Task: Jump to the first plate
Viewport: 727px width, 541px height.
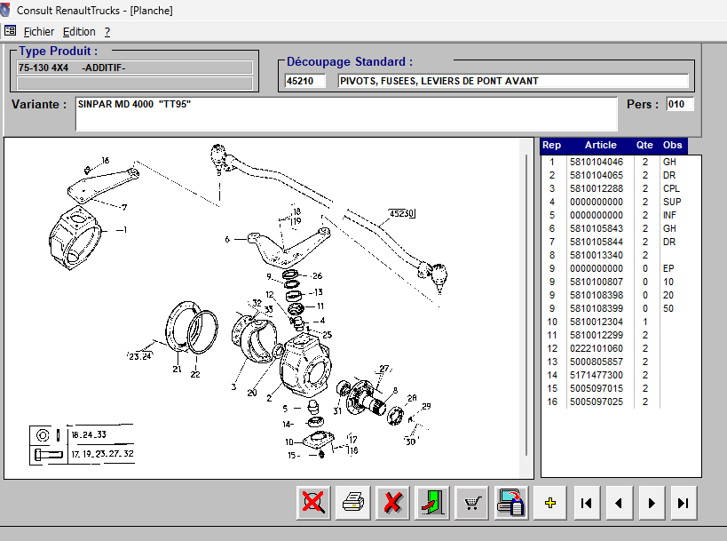Action: 586,503
